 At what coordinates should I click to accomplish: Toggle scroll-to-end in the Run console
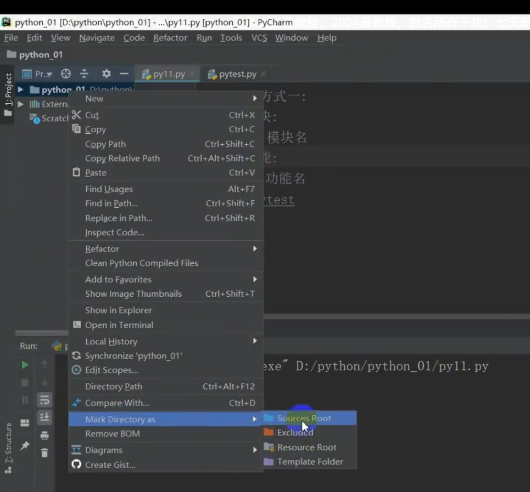pos(44,415)
